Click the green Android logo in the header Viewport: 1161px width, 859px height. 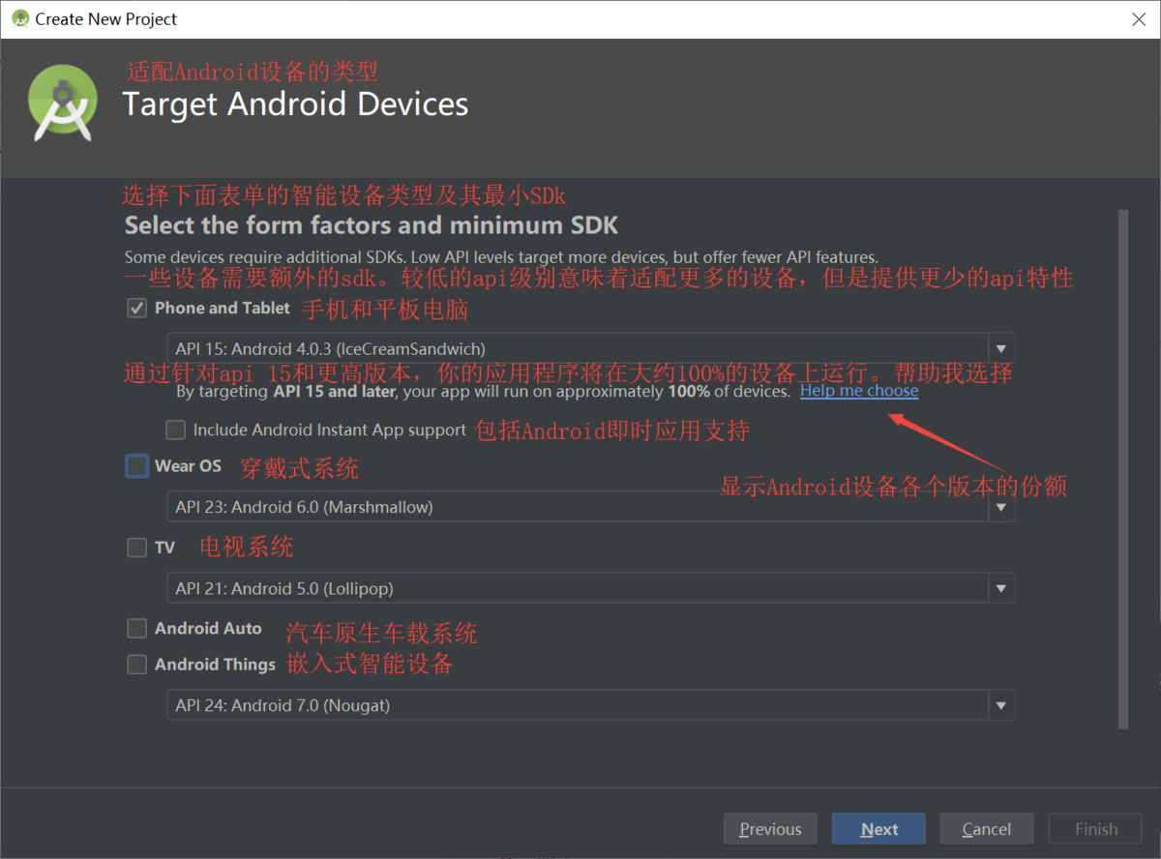(63, 101)
